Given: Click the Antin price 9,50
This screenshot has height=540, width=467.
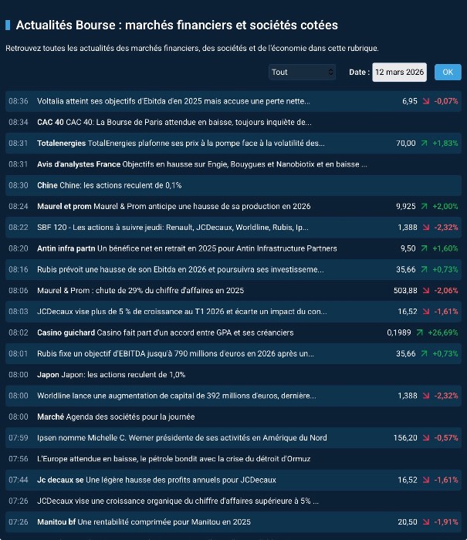Looking at the screenshot, I should click(x=408, y=248).
